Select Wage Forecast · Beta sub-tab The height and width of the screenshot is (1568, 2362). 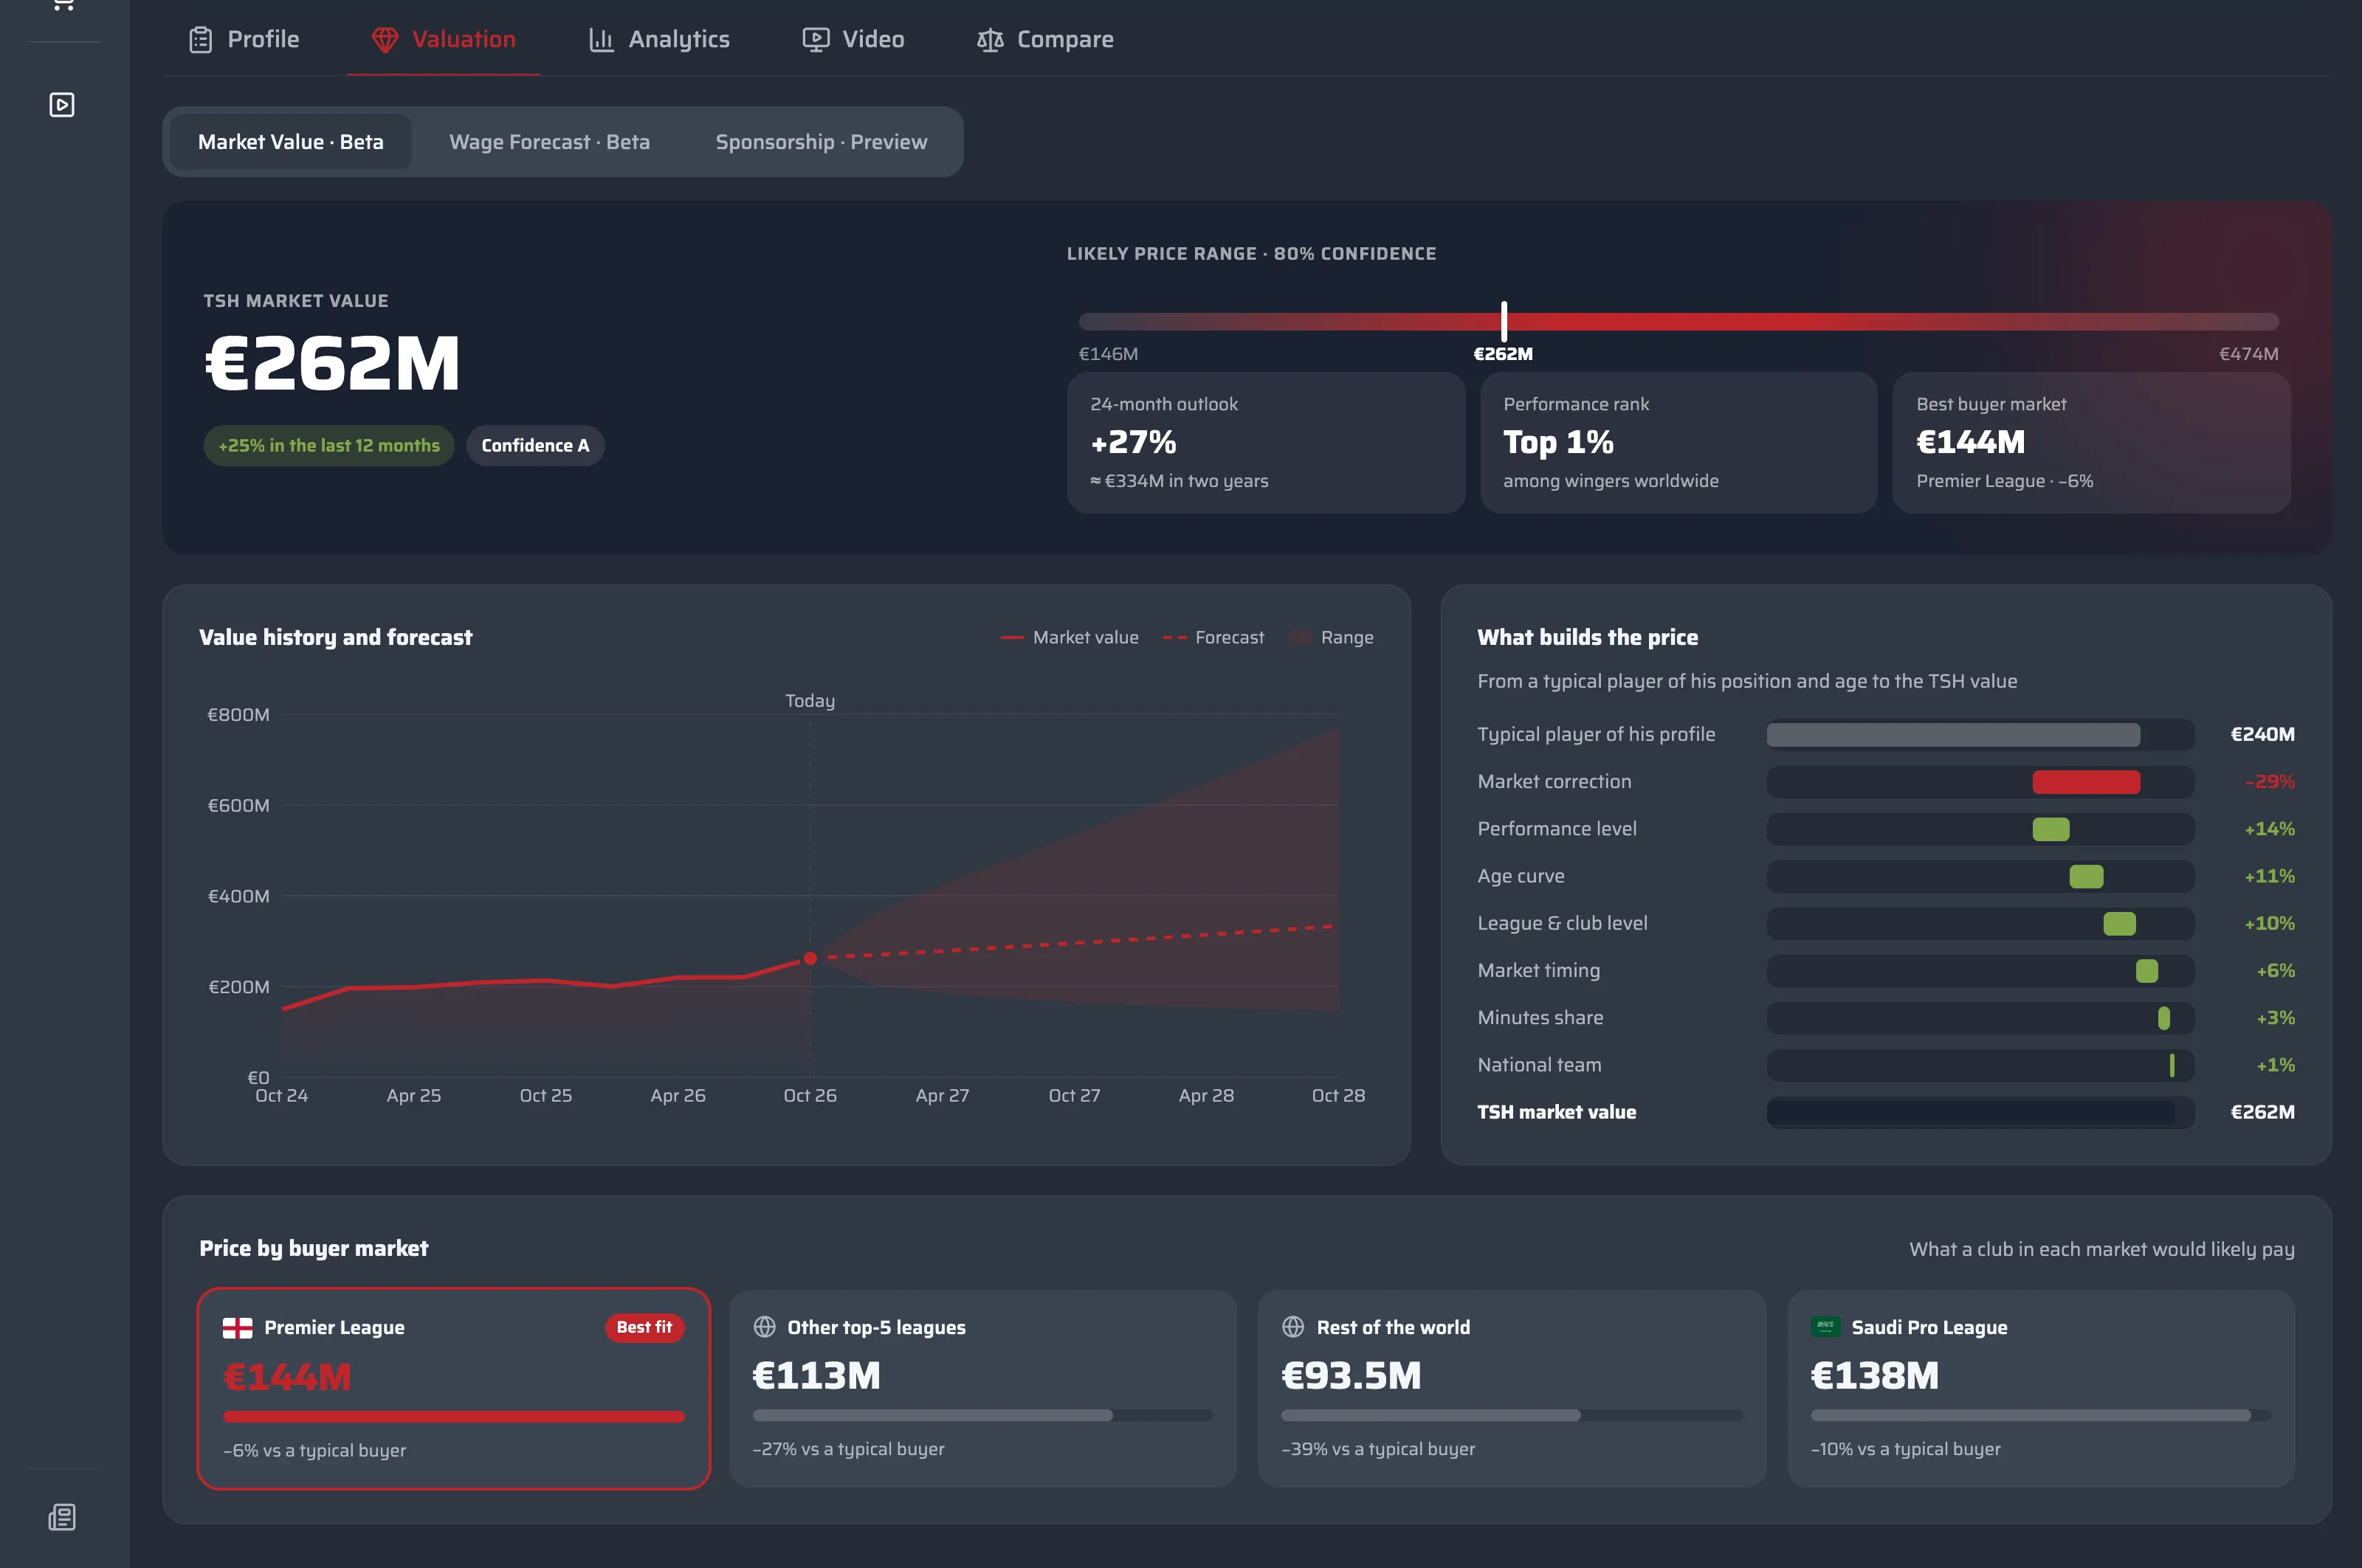pyautogui.click(x=549, y=142)
